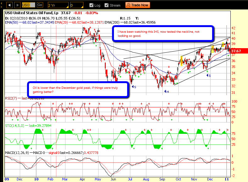Click the 11 year label on time axis
The width and height of the screenshot is (248, 182).
point(227,179)
